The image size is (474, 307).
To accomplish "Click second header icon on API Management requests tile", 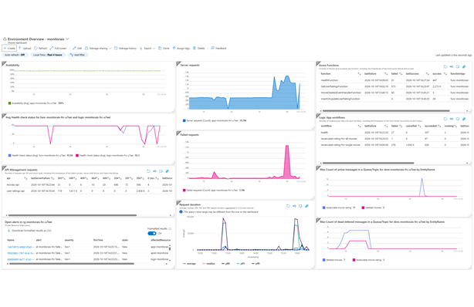I will click(x=154, y=171).
